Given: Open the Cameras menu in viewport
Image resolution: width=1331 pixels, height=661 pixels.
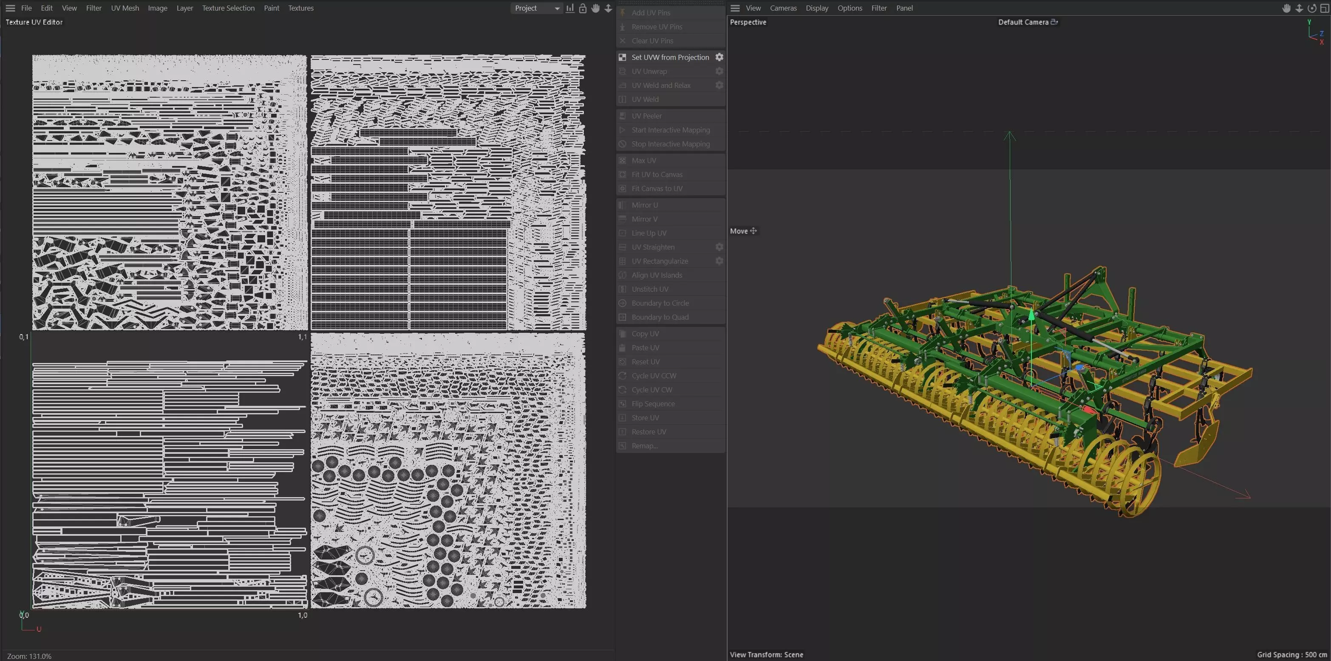Looking at the screenshot, I should click(783, 8).
